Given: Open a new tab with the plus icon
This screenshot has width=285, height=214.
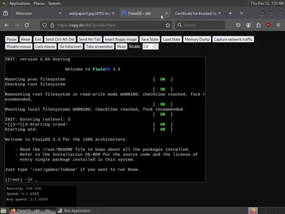Looking at the screenshot, I should coord(230,13).
